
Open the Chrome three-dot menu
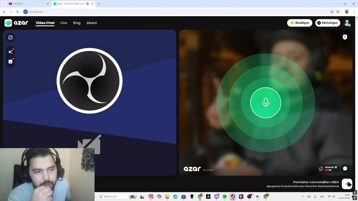coord(354,12)
